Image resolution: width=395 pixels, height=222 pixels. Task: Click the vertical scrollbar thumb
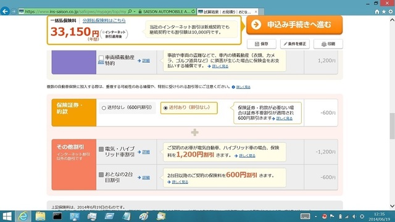[393, 126]
